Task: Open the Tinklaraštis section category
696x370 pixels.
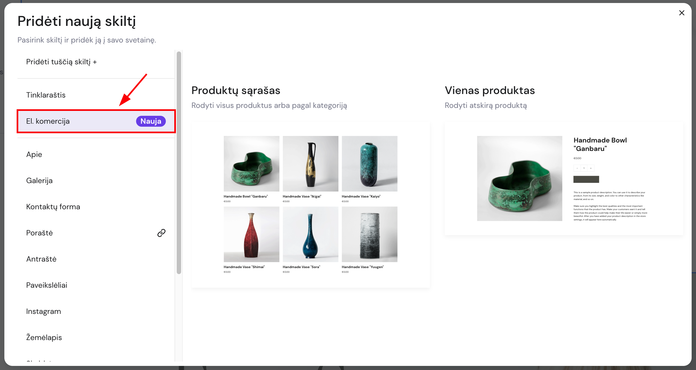Action: point(46,95)
